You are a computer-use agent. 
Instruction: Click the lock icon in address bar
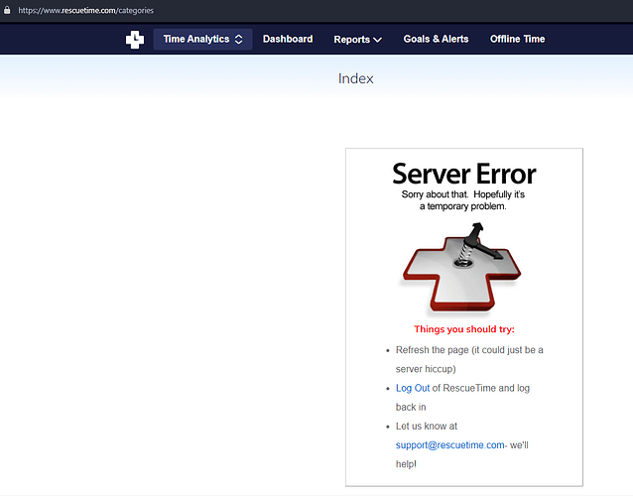7,10
